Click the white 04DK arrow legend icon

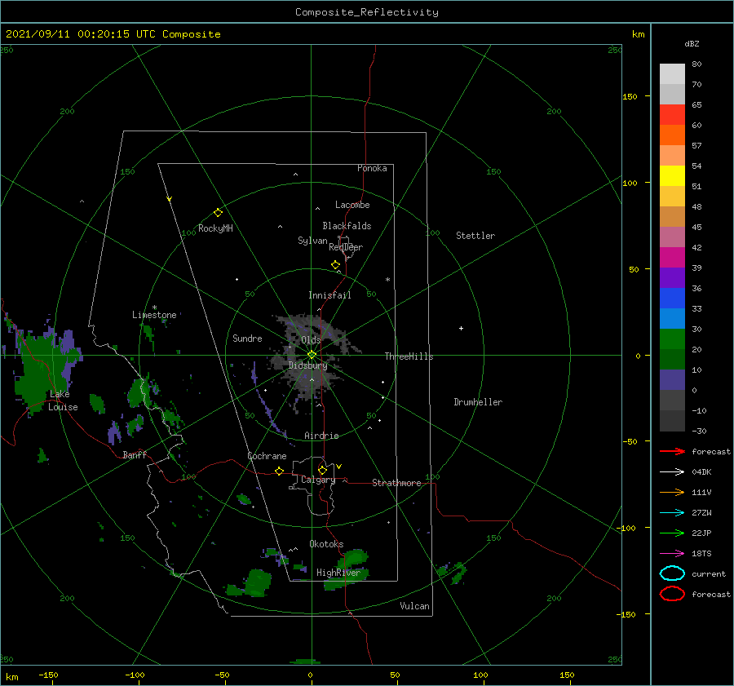[x=672, y=471]
